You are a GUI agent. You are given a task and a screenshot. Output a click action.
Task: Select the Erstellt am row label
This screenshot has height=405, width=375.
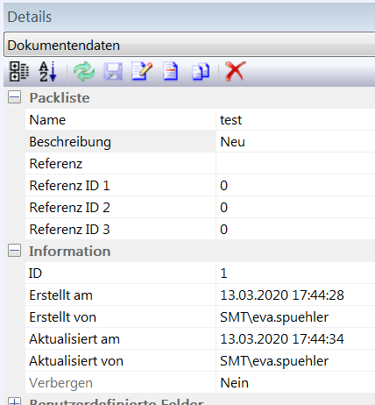click(60, 295)
